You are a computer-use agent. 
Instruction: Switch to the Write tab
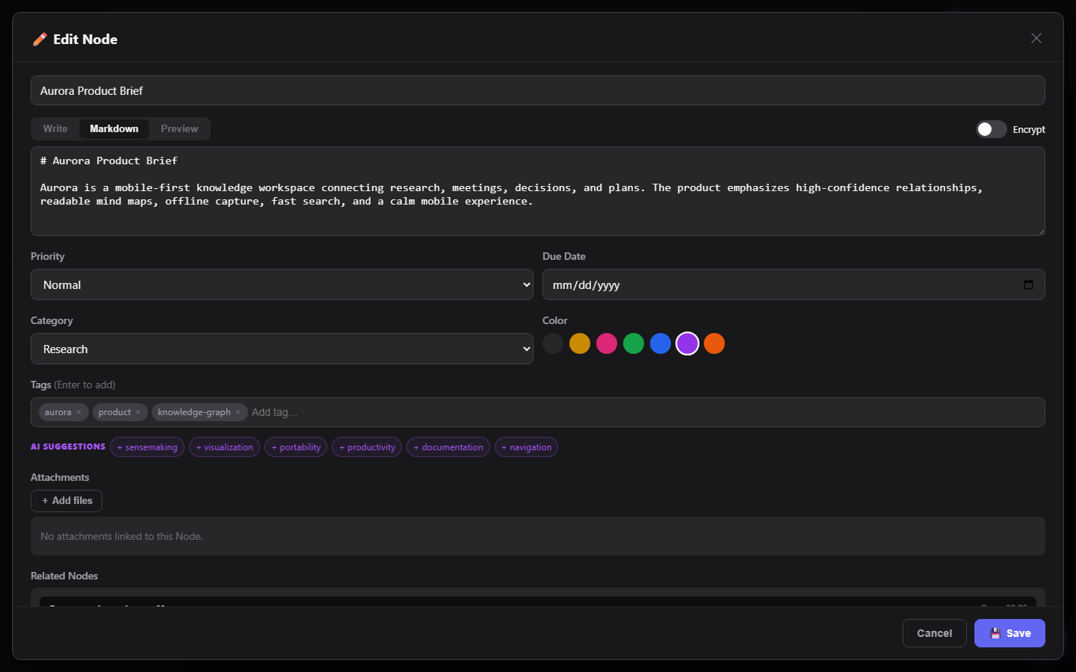click(x=55, y=128)
